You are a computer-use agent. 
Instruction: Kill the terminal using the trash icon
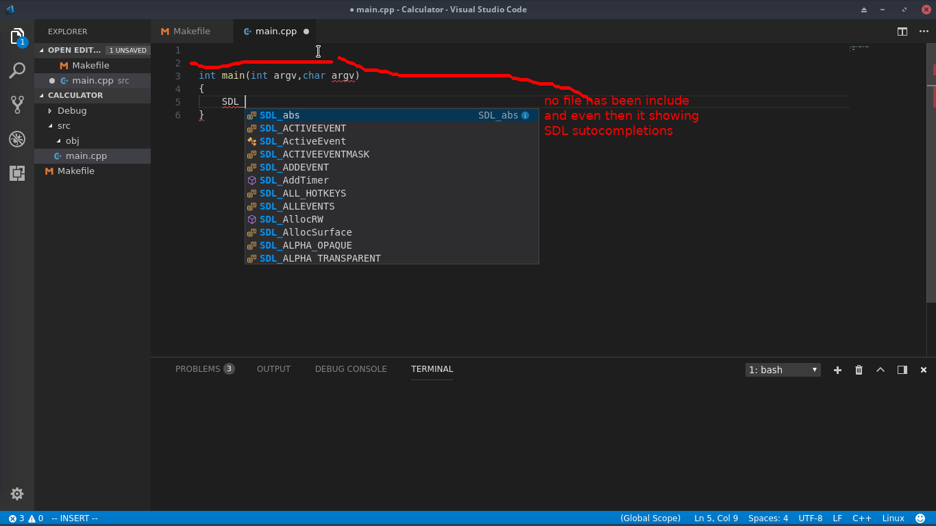[x=859, y=370]
